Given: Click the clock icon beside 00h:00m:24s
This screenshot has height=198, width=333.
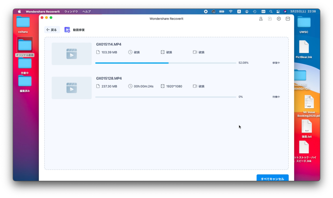Looking at the screenshot, I should click(130, 86).
